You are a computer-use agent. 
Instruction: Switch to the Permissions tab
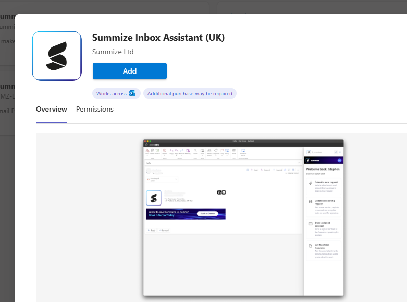click(95, 109)
